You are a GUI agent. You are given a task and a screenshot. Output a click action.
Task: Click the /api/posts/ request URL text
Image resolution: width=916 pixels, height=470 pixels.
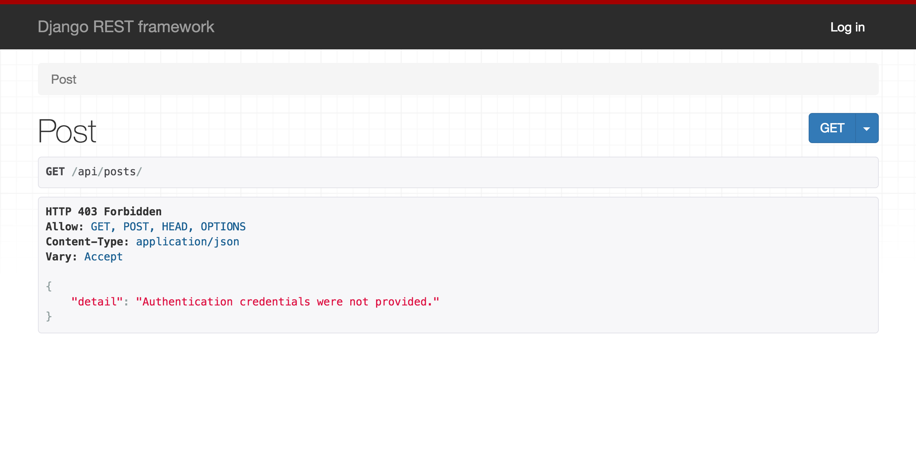[x=107, y=172]
